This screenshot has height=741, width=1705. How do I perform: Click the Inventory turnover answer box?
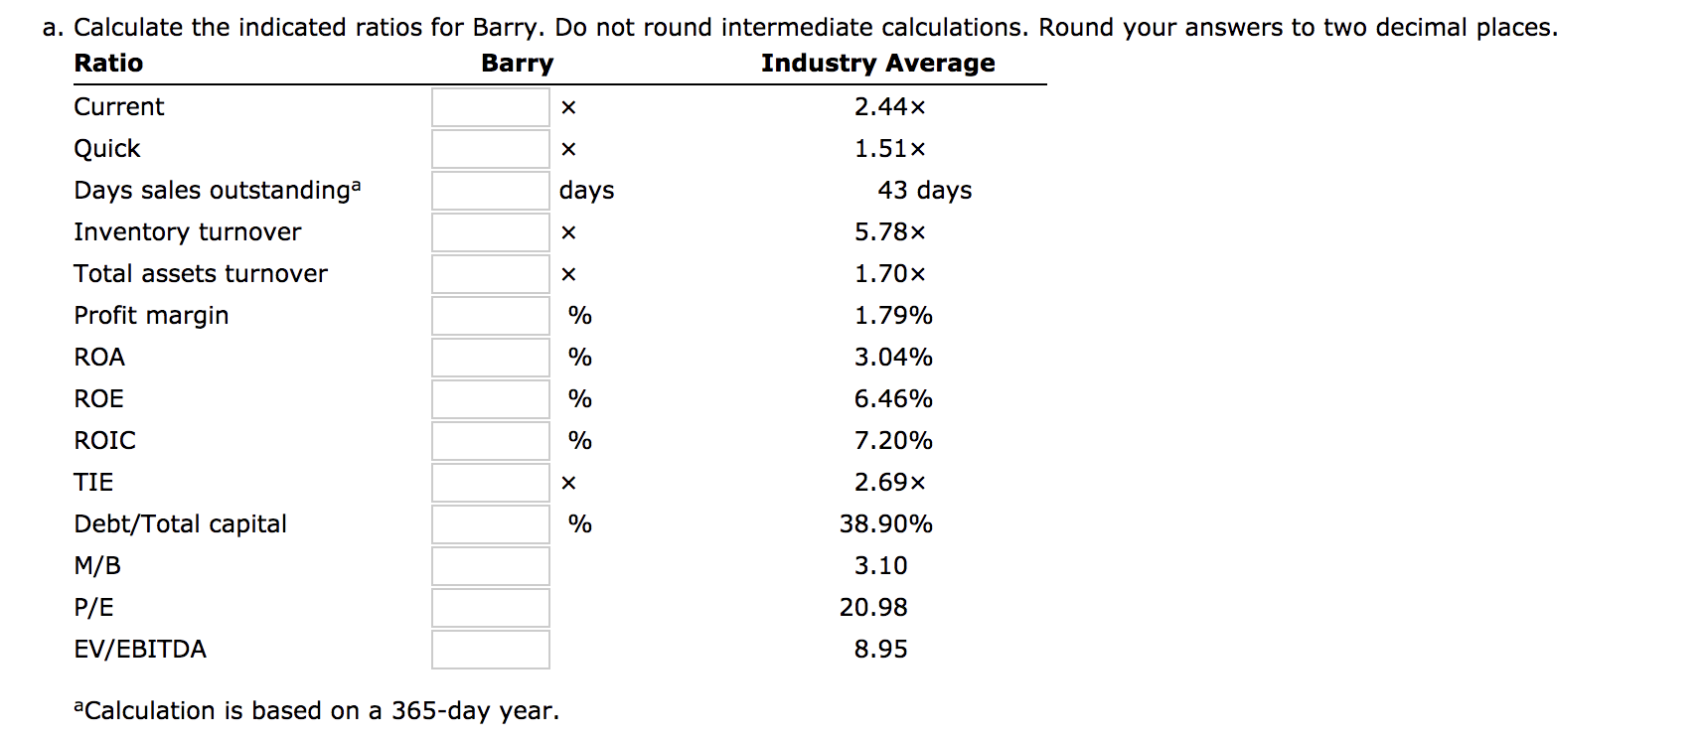tap(491, 232)
